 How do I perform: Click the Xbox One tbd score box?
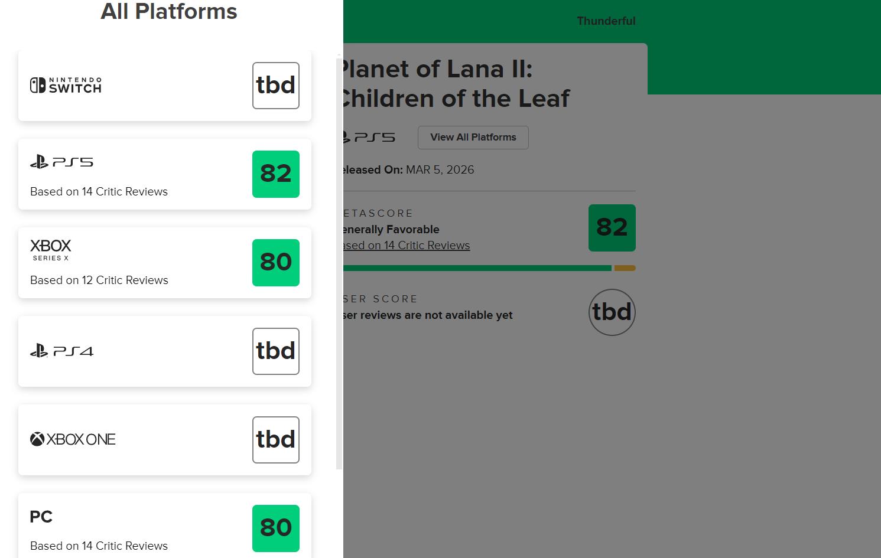(x=276, y=440)
